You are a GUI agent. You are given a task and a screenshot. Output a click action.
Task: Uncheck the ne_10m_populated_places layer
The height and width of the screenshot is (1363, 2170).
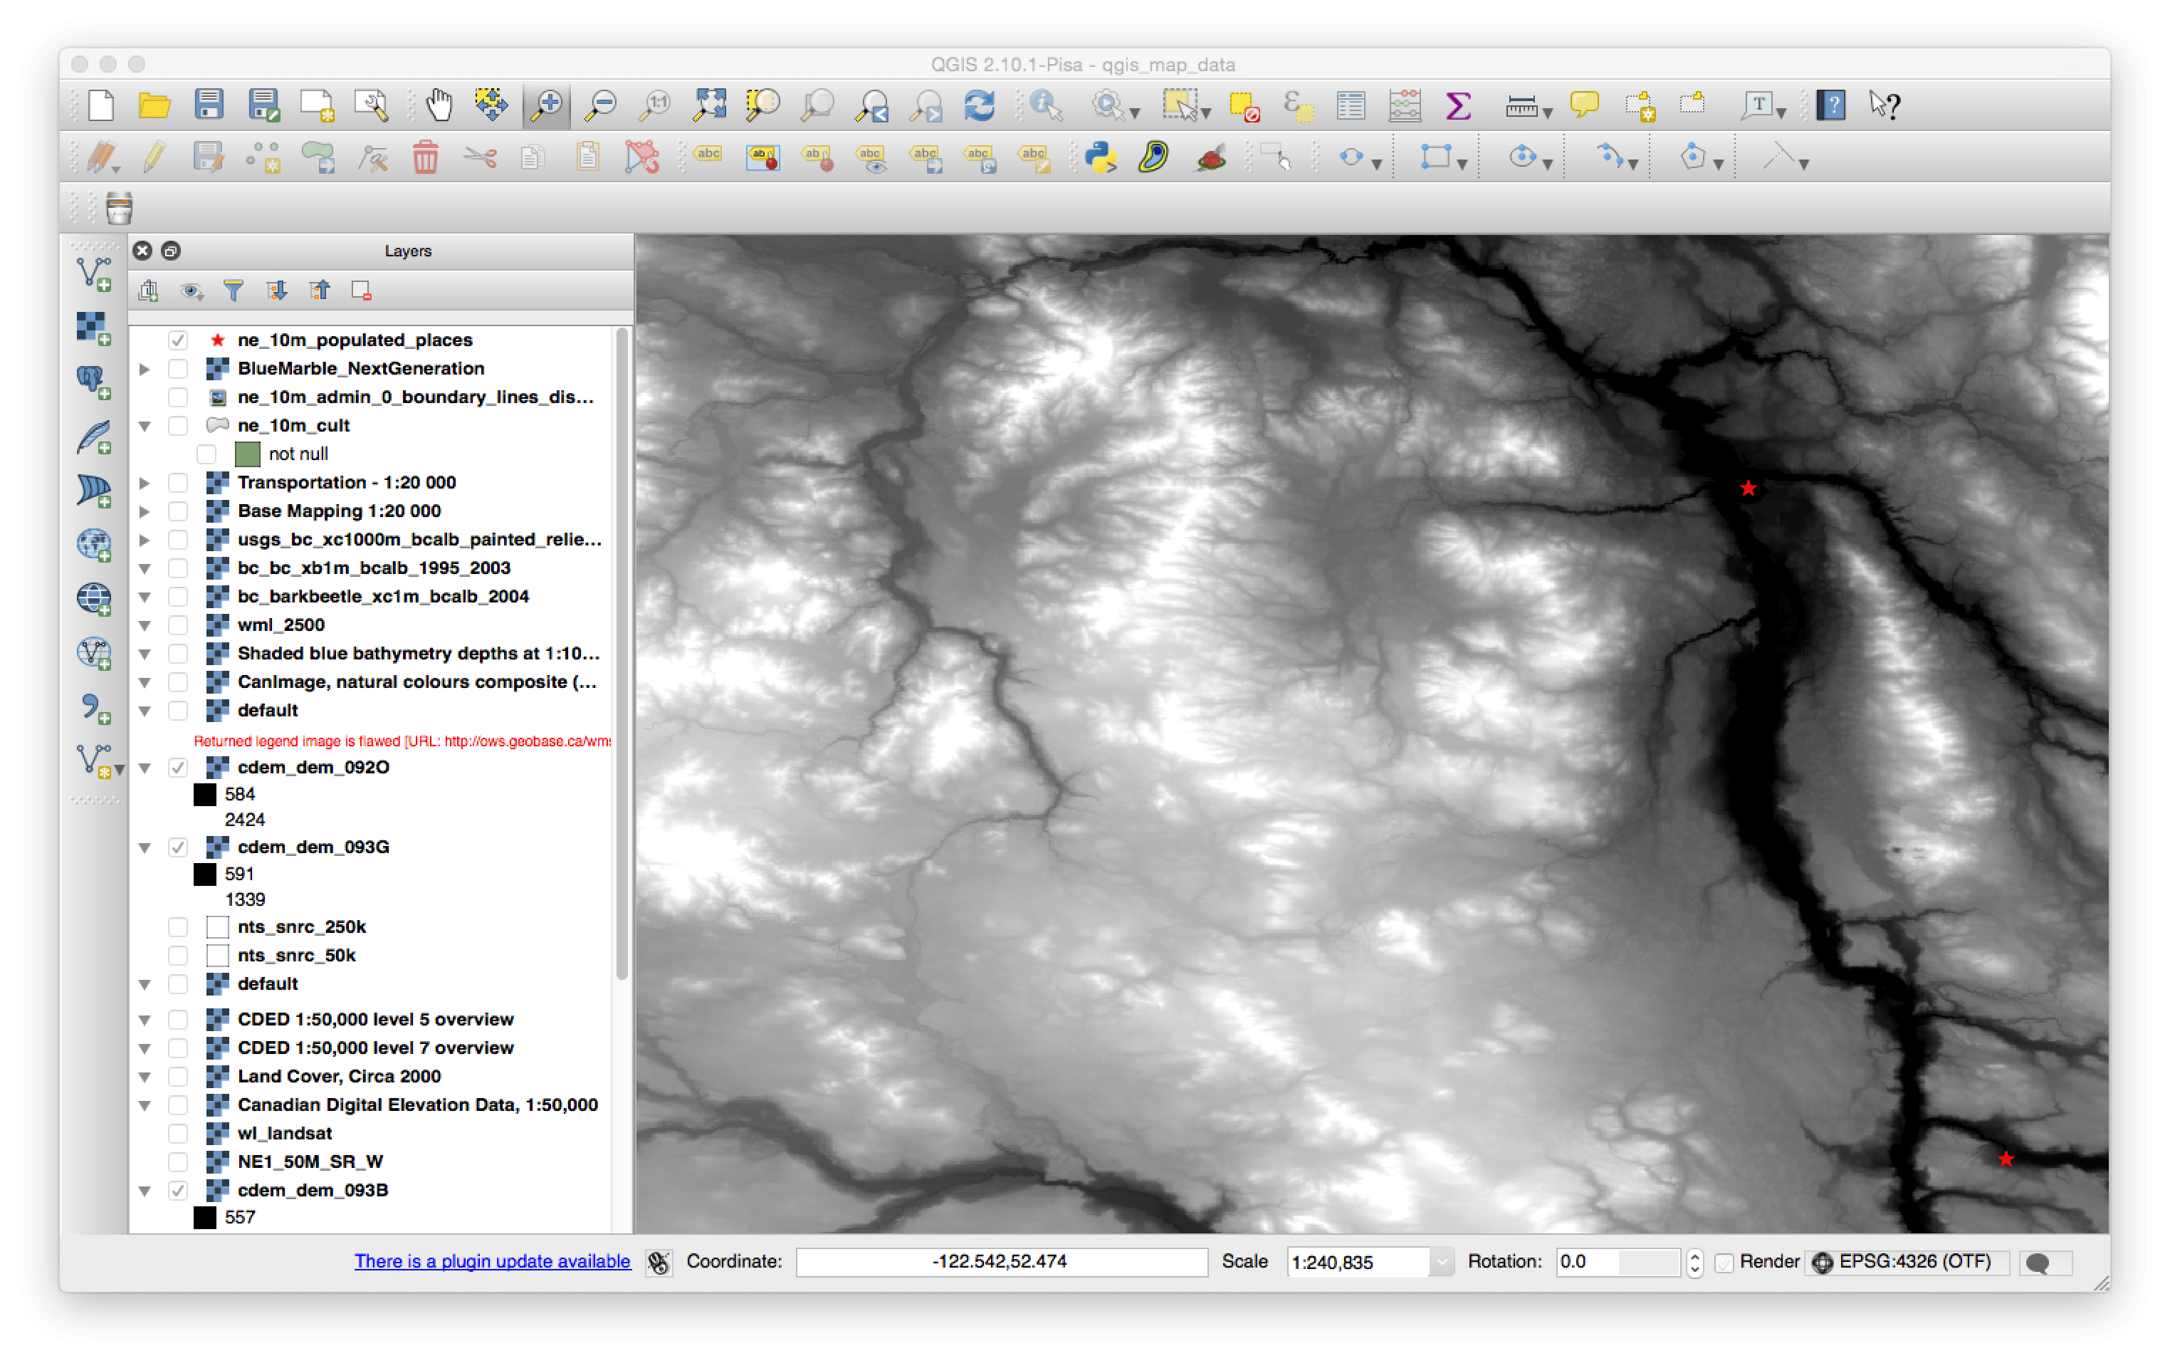(177, 340)
